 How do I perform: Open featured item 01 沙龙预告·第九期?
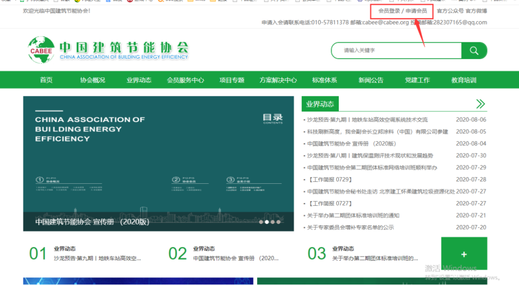[x=97, y=258]
